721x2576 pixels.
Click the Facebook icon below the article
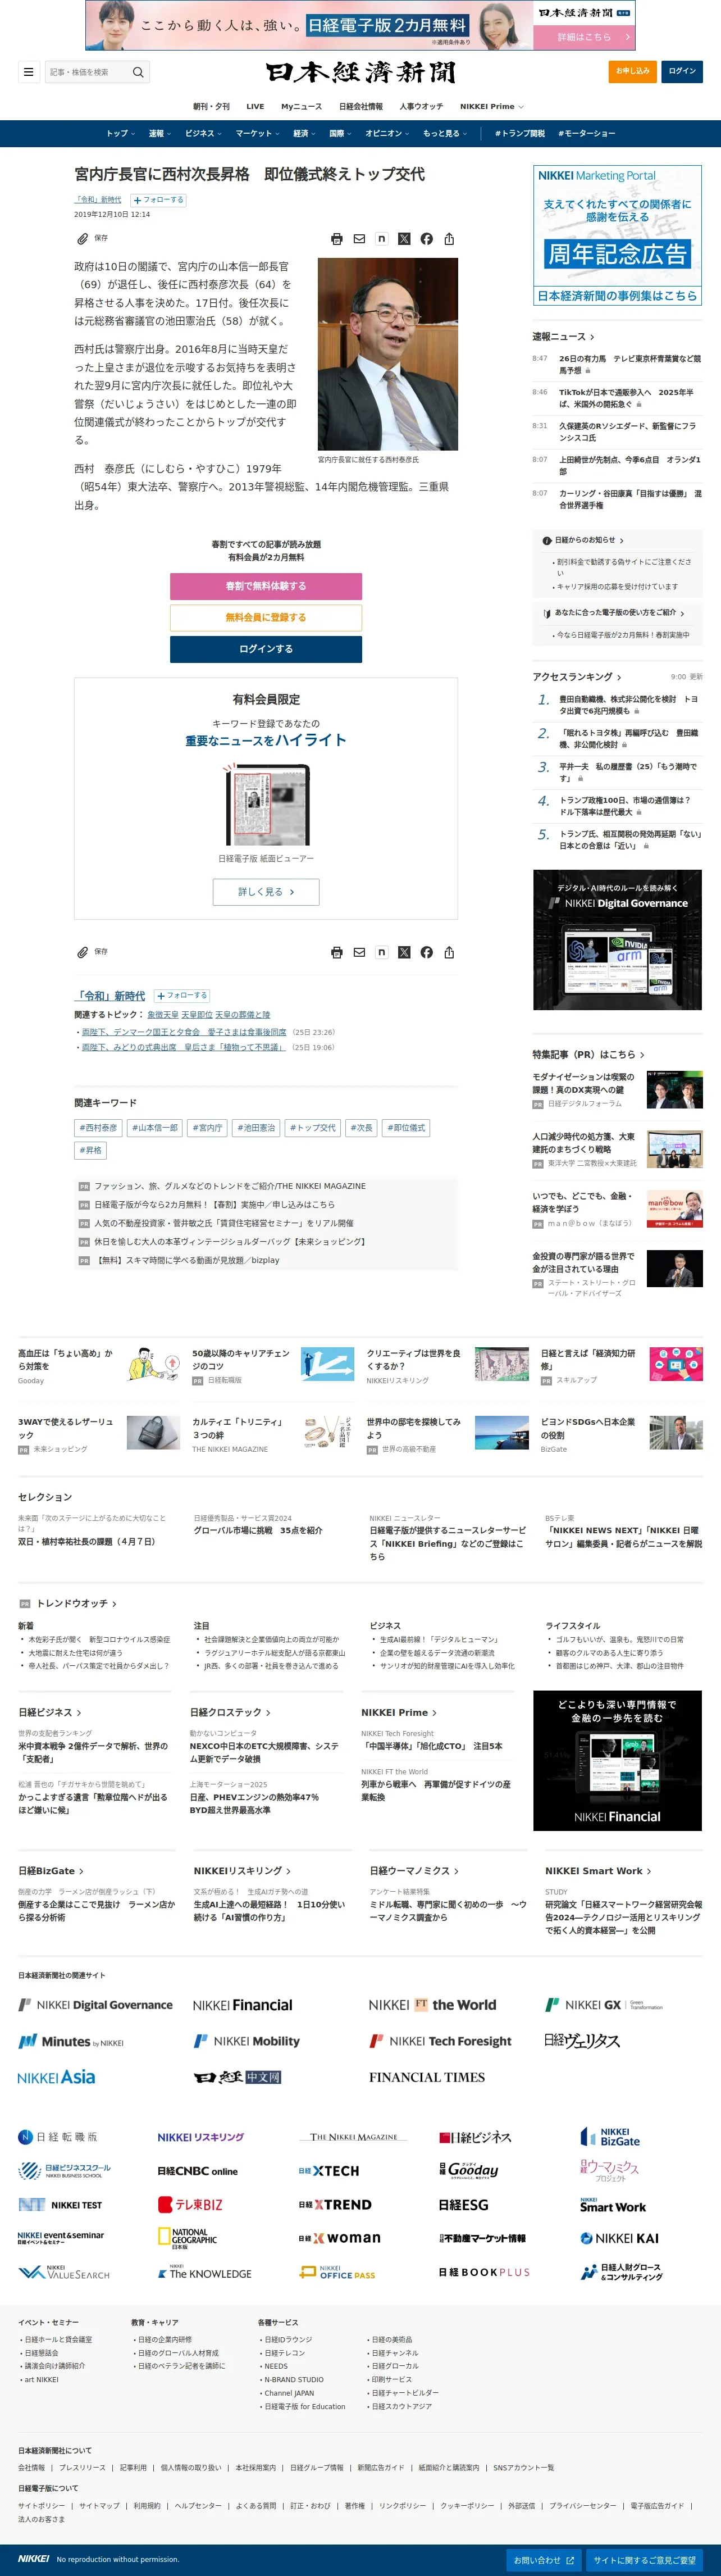[x=427, y=952]
